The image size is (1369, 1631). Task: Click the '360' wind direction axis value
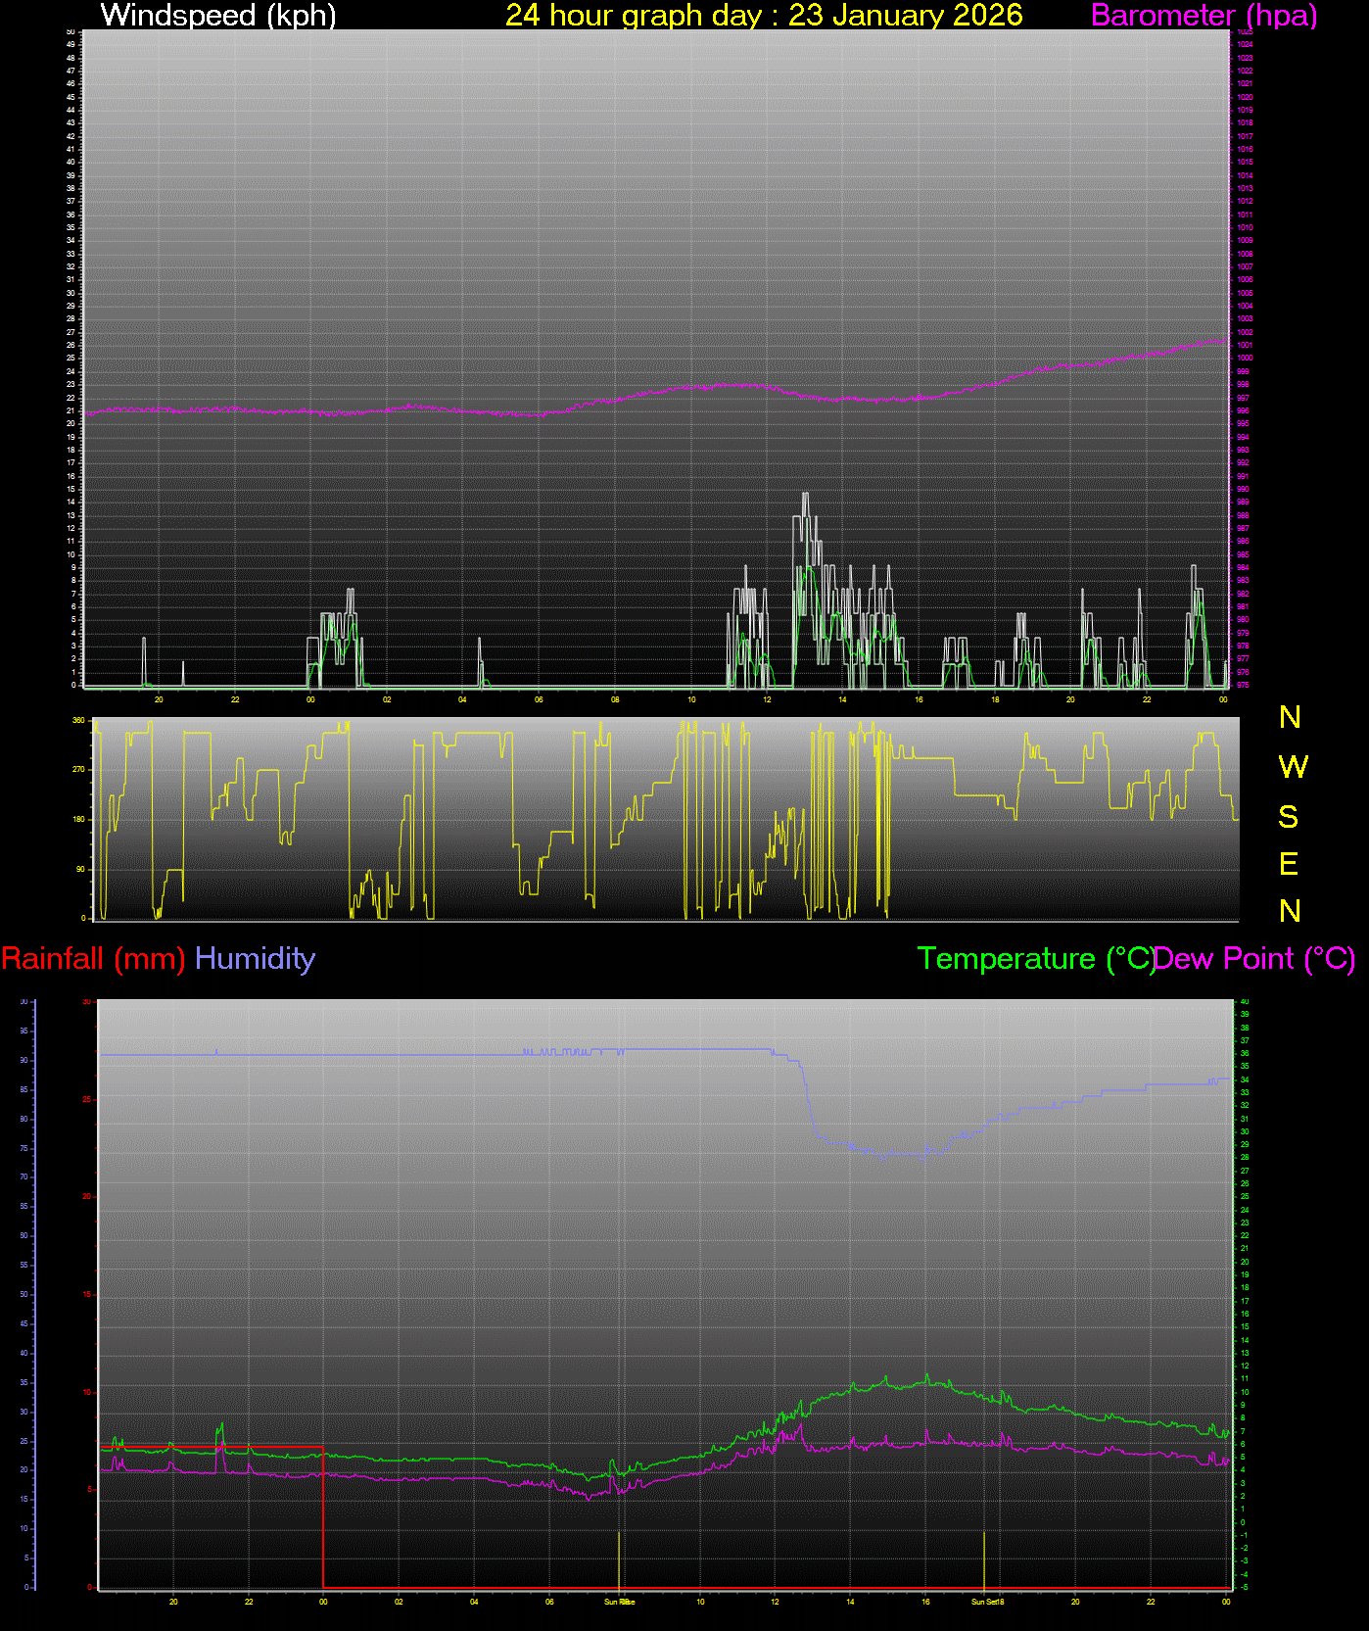78,720
